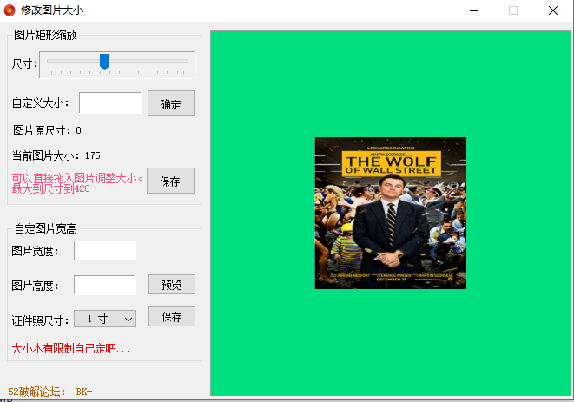The height and width of the screenshot is (402, 574).
Task: Focus the 图片宽度 text box
Action: point(105,251)
